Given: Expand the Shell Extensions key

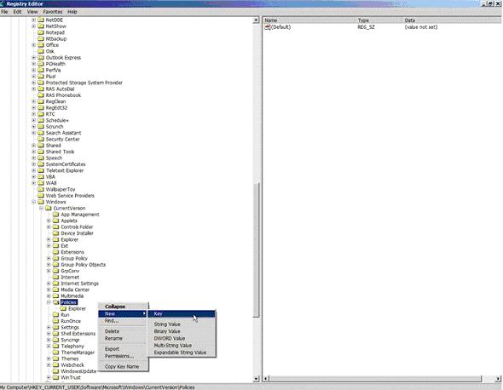Looking at the screenshot, I should (49, 334).
